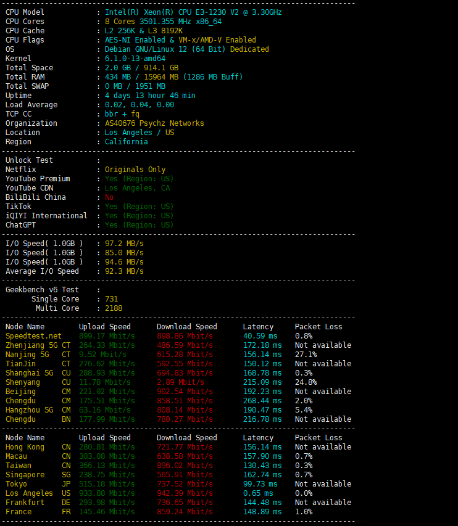The width and height of the screenshot is (458, 526).
Task: Click the CPU Model value Intel Xeon E3-1230
Action: [x=193, y=12]
